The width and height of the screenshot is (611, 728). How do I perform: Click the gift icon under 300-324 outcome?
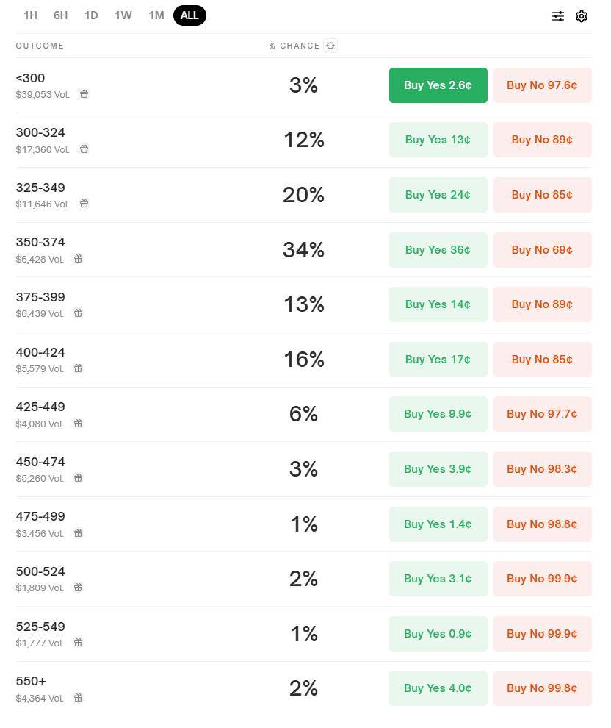(84, 149)
